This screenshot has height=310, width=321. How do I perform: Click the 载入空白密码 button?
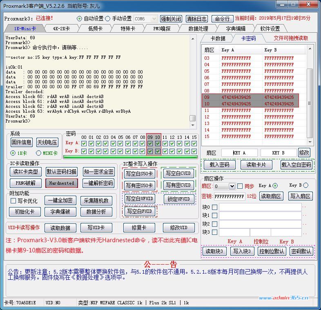[x=296, y=165]
